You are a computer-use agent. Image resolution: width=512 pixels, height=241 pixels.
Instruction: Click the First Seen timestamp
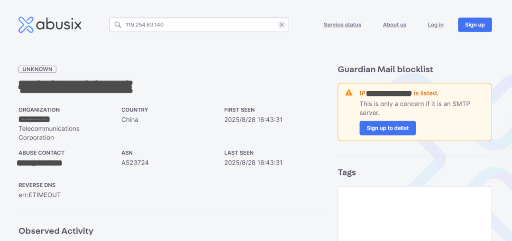253,120
